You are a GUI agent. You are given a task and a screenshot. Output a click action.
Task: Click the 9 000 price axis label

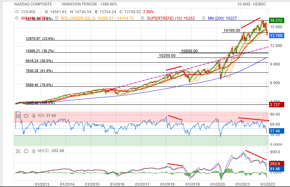coord(275,64)
